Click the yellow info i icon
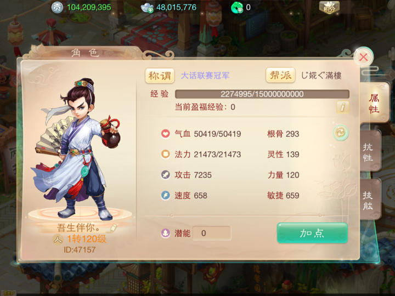This screenshot has height=296, width=395. pos(342,107)
